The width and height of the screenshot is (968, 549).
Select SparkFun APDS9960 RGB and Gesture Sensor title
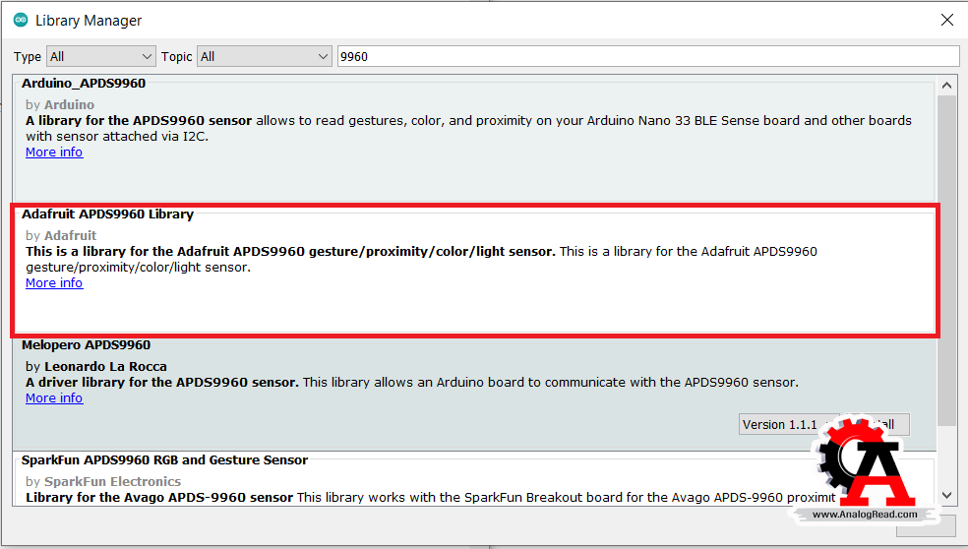pos(164,460)
